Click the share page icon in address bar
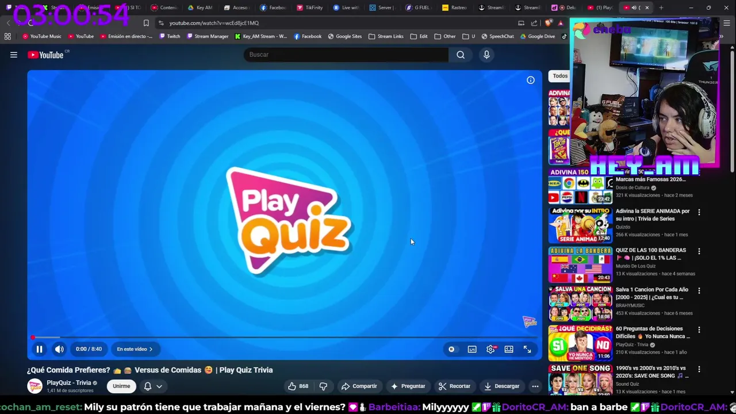 [534, 23]
